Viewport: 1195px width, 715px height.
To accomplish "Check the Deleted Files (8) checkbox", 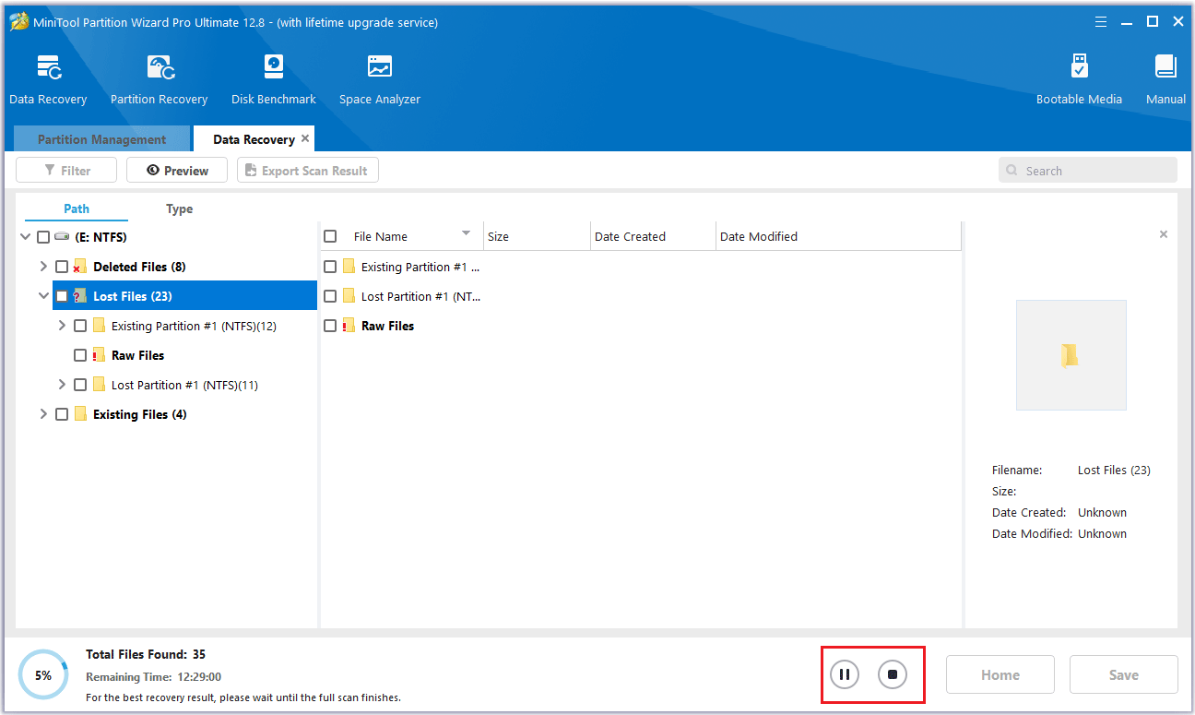I will click(x=62, y=267).
